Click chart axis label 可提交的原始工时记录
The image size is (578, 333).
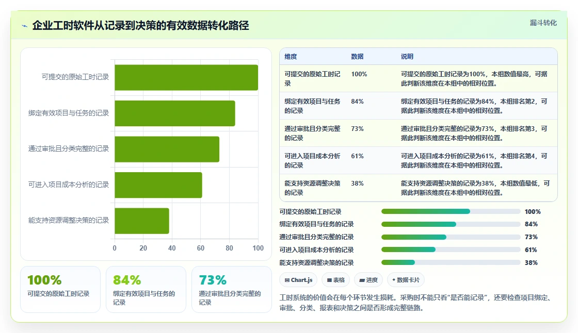coord(75,77)
